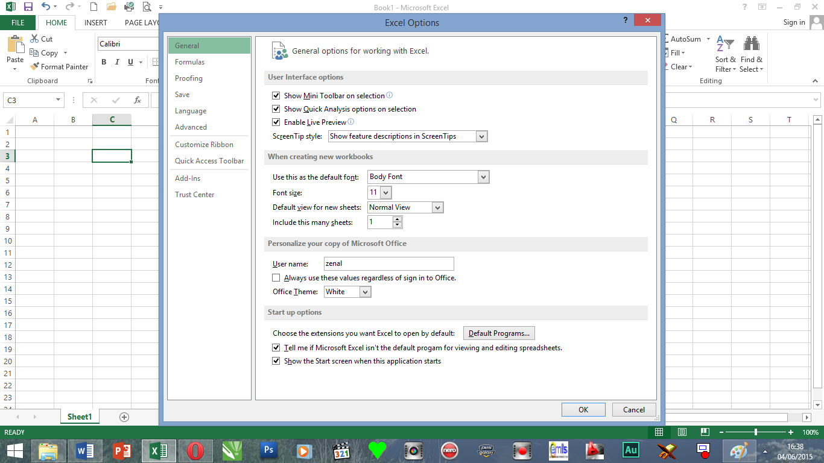The image size is (824, 463).
Task: Open Adobe Audition from the taskbar
Action: (631, 450)
